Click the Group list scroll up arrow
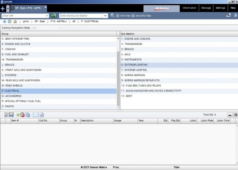Image resolution: width=238 pixels, height=170 pixels. (118, 39)
